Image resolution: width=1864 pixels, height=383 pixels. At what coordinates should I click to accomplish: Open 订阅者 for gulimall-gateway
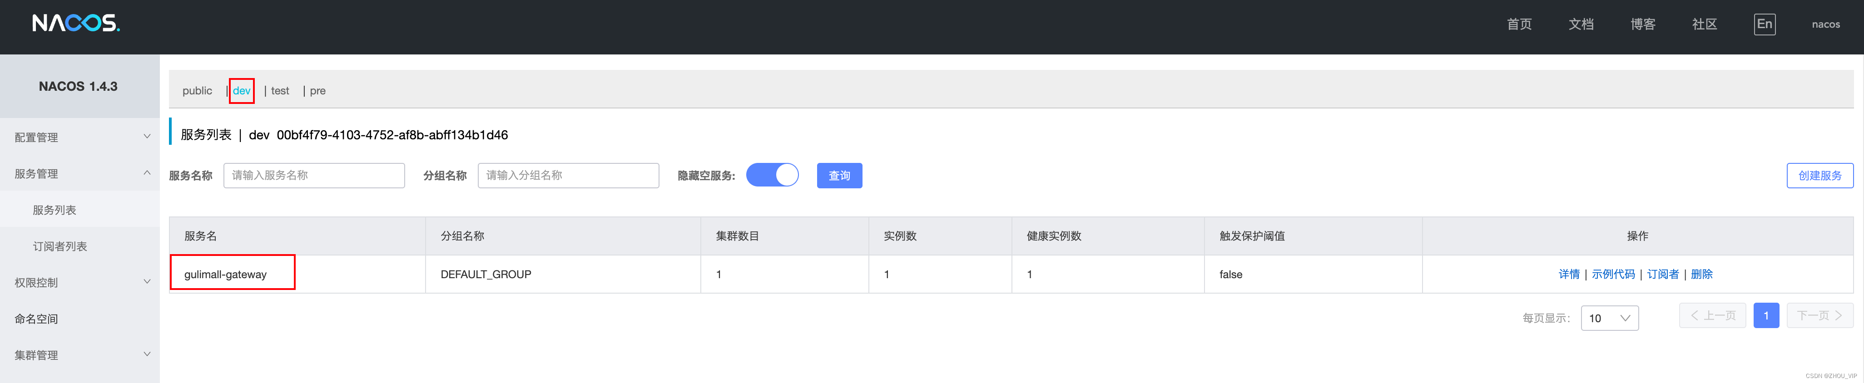coord(1663,274)
